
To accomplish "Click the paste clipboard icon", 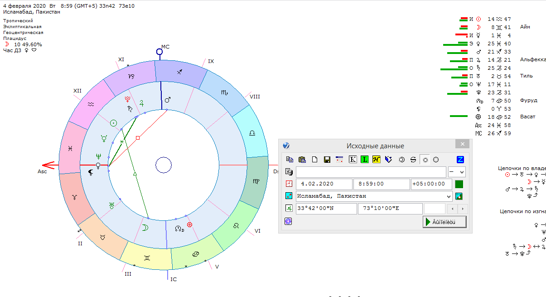I will (302, 160).
